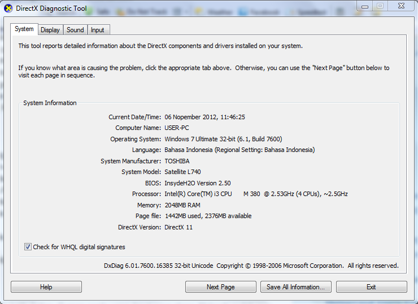Minimize the DirectX Diagnostic Tool window
The image size is (418, 304).
click(x=365, y=6)
